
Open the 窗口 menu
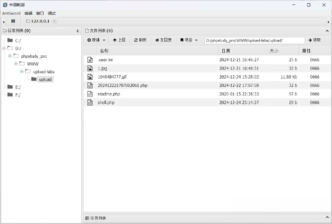point(40,13)
